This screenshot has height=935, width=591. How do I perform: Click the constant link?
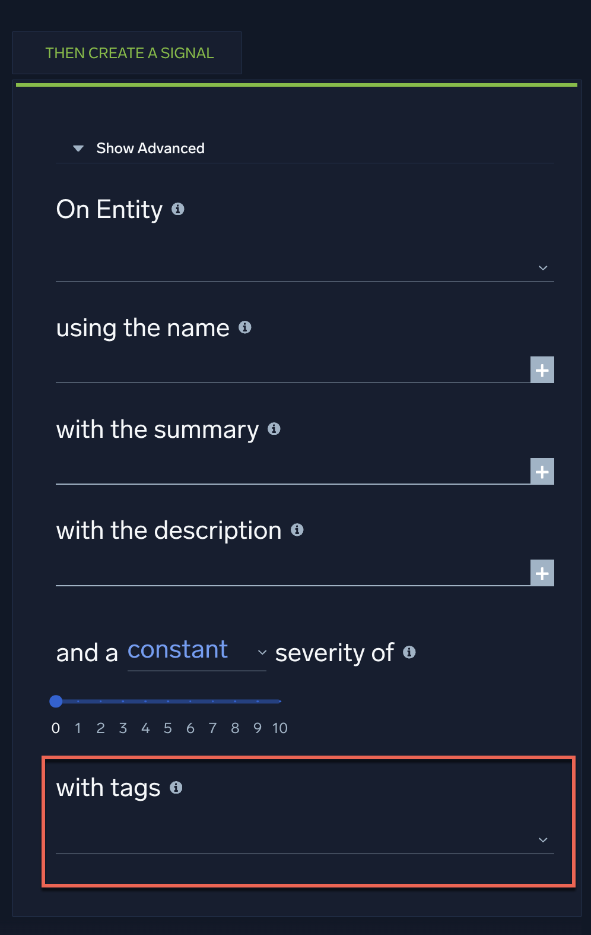[x=177, y=649]
